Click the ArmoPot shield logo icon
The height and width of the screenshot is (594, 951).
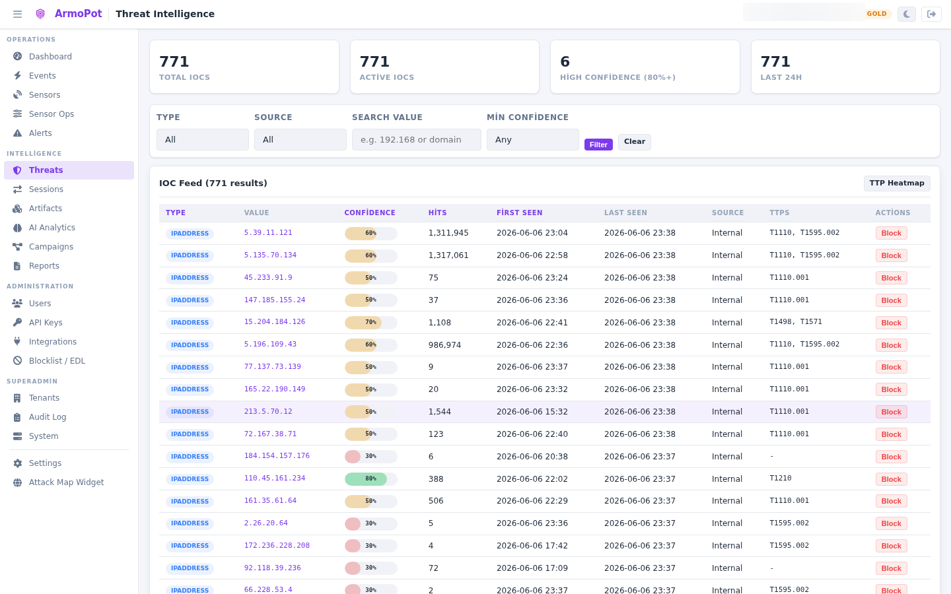pyautogui.click(x=40, y=14)
